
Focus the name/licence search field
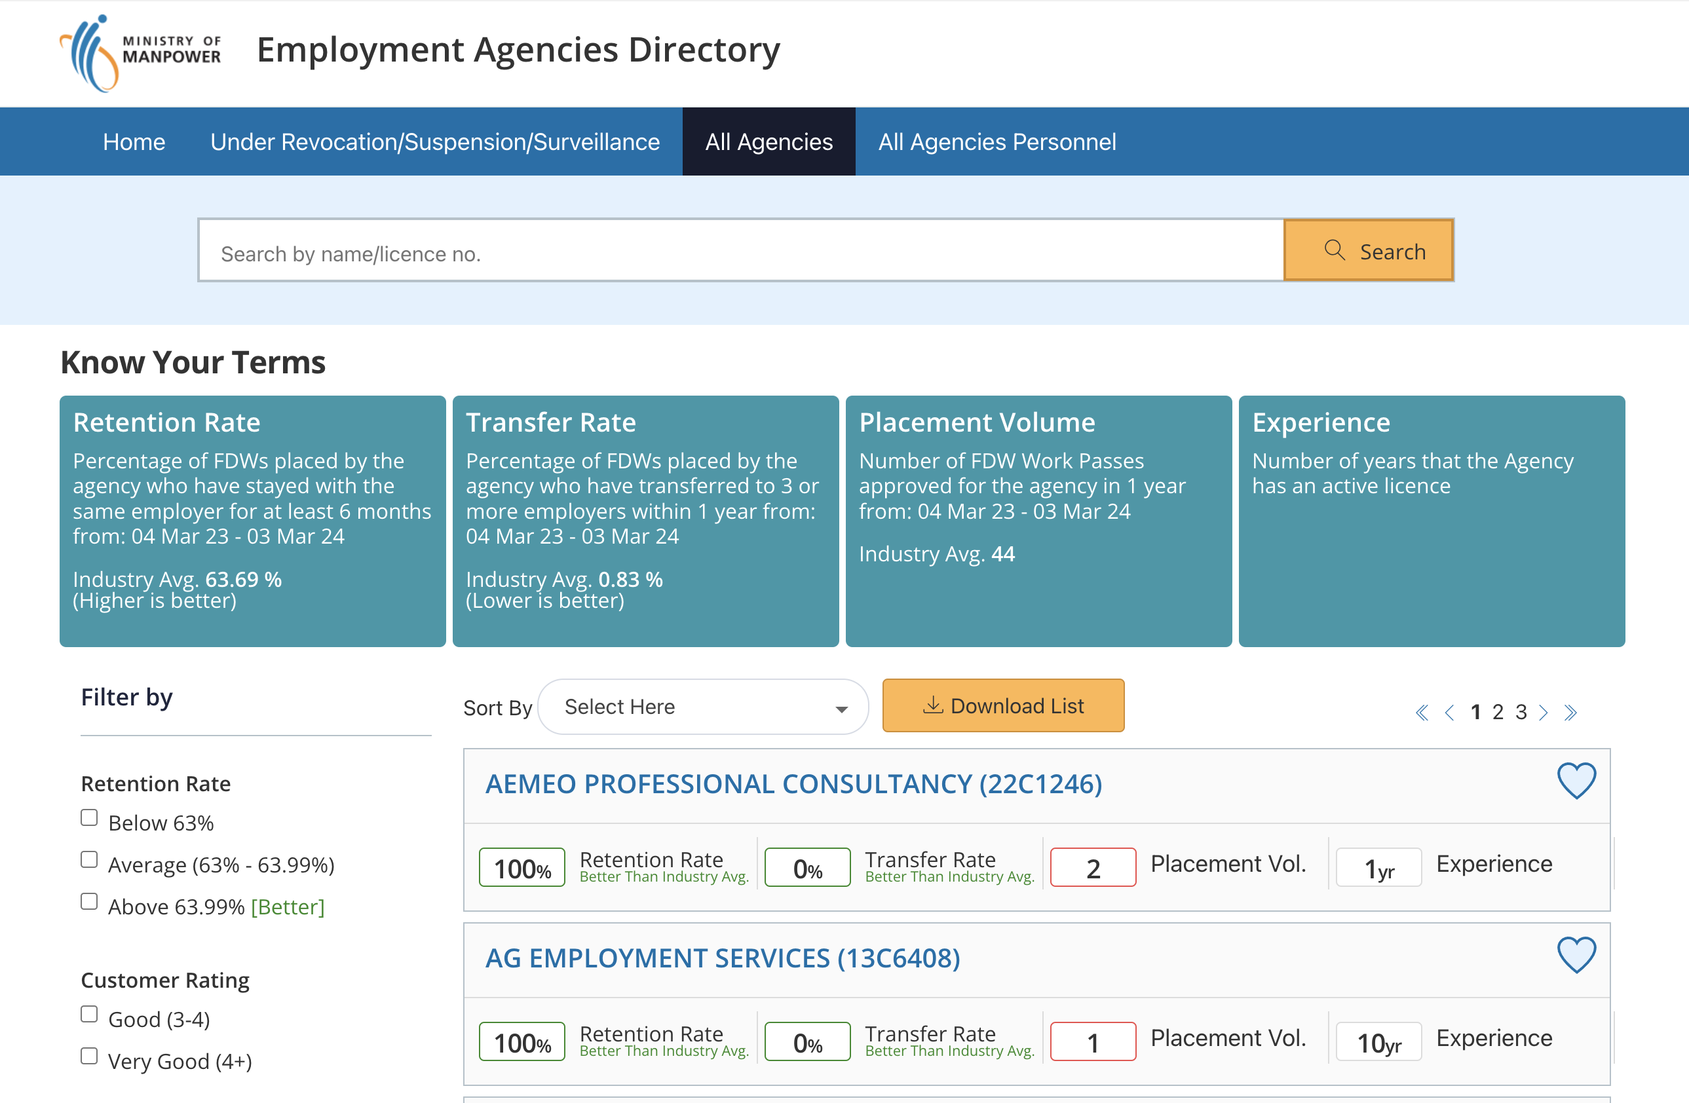[x=740, y=252]
